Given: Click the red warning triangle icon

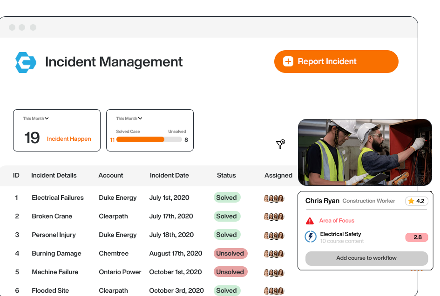Looking at the screenshot, I should pyautogui.click(x=310, y=221).
